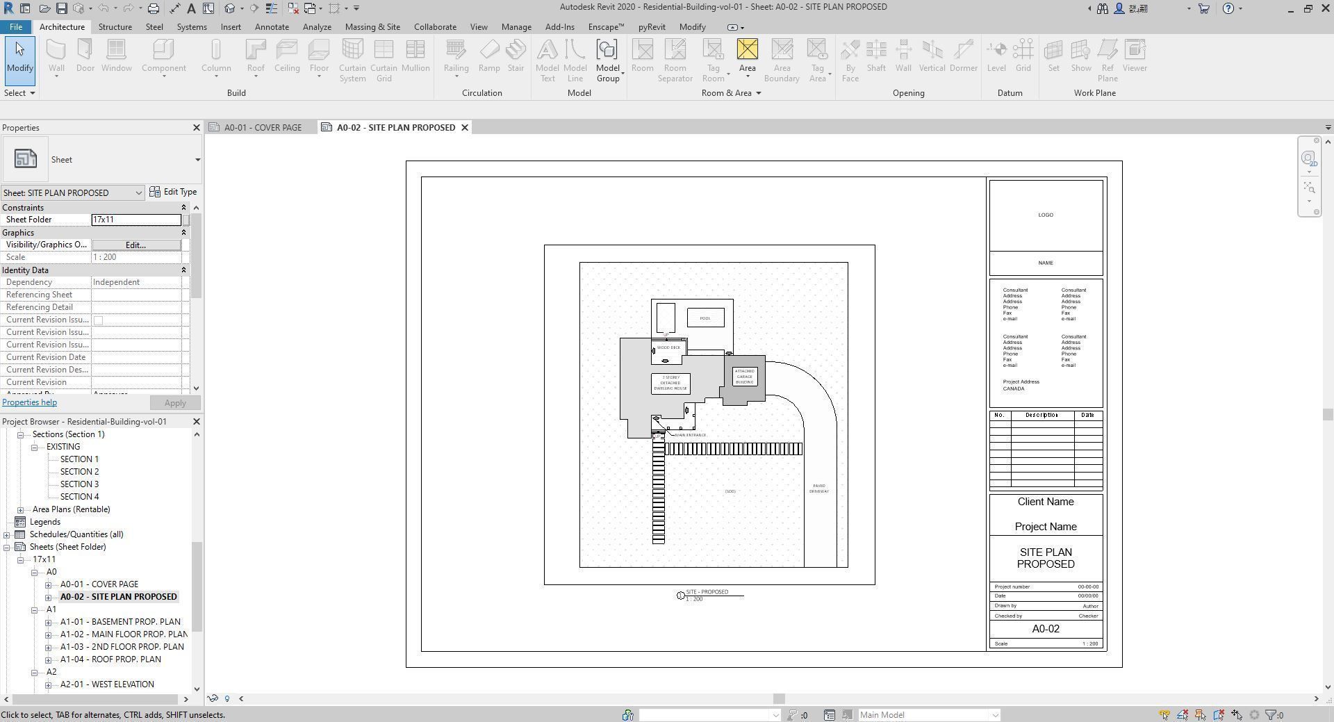Image resolution: width=1334 pixels, height=722 pixels.
Task: Open the Model Group tool
Action: tap(607, 60)
